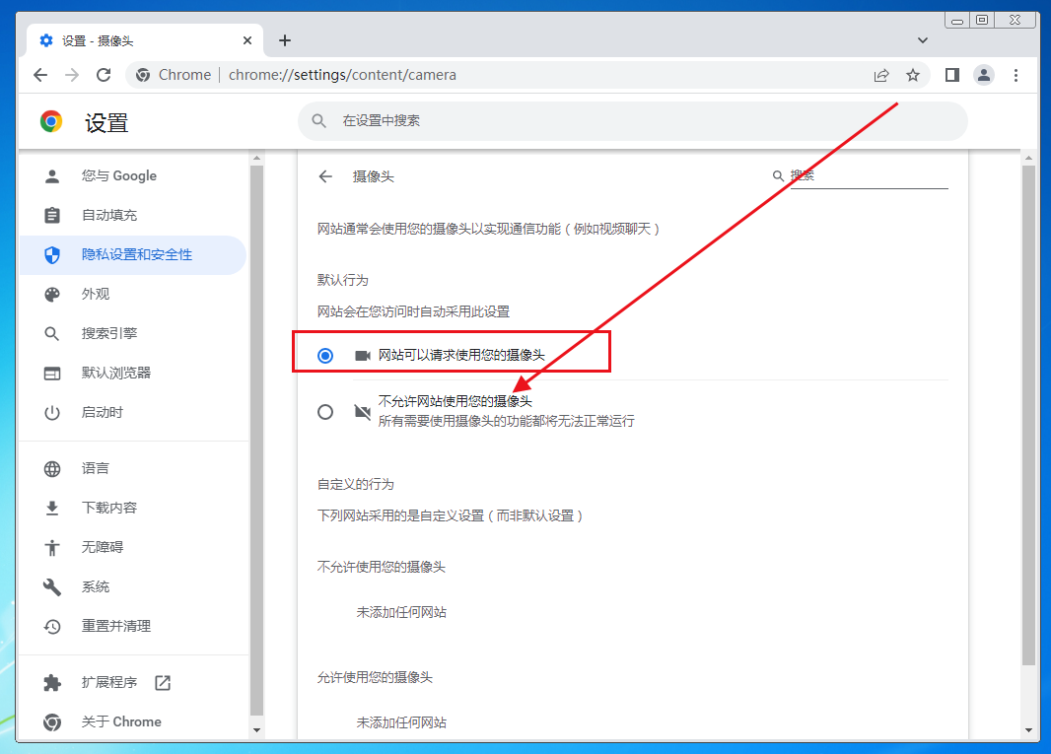
Task: Open 无障碍 settings section
Action: pyautogui.click(x=133, y=548)
